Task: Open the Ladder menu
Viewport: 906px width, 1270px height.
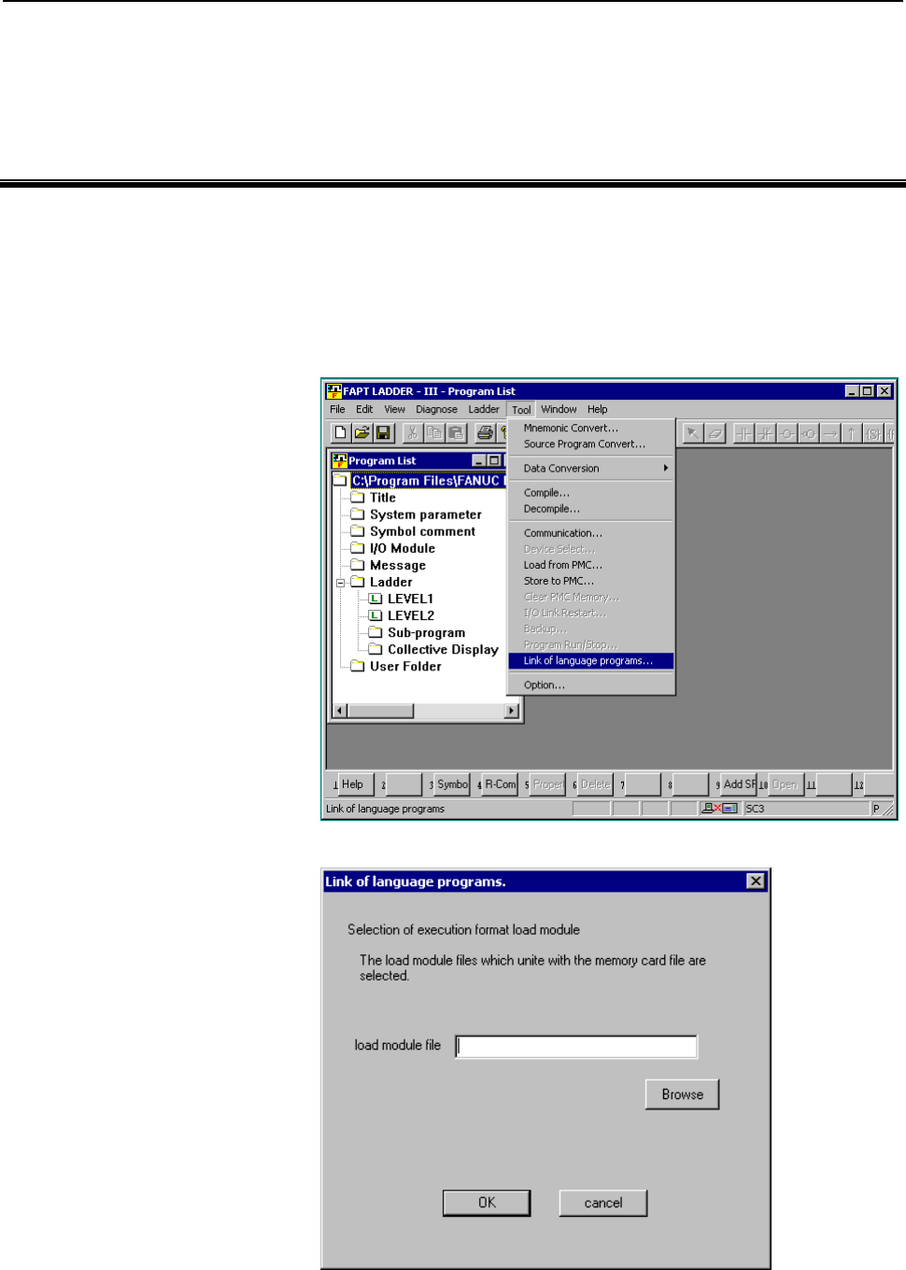Action: (484, 409)
